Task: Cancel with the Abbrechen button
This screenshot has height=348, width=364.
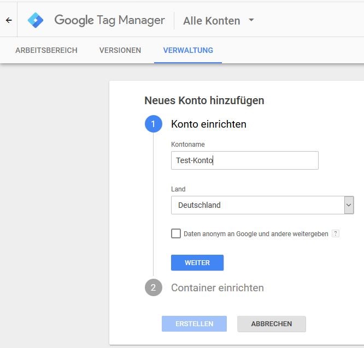Action: (x=271, y=323)
